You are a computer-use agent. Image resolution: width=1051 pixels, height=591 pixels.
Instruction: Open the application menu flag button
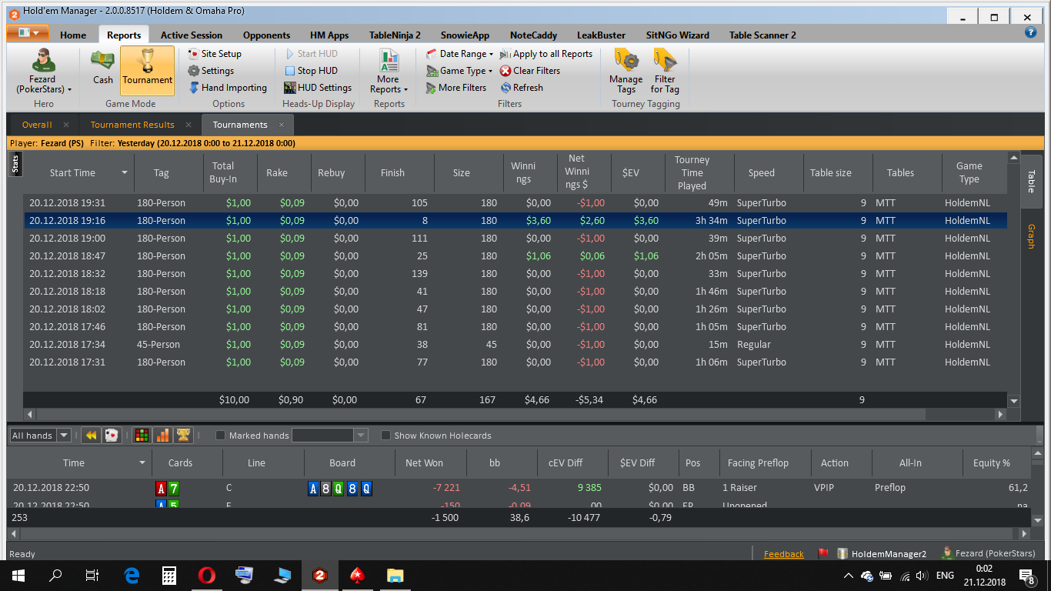28,33
